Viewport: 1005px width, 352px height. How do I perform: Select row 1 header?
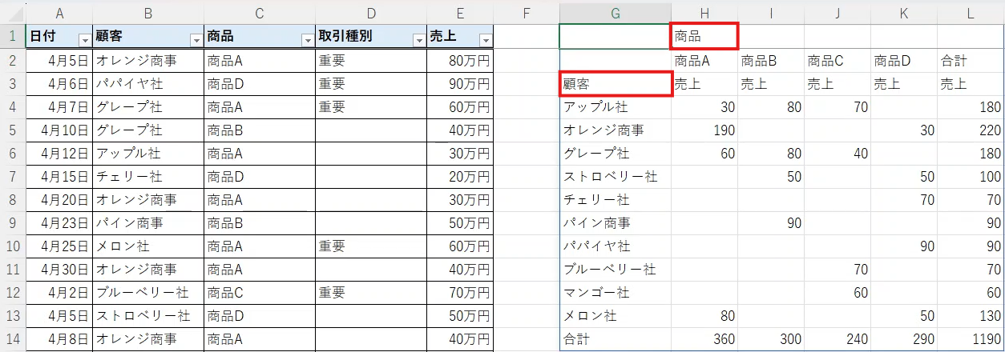tap(12, 37)
